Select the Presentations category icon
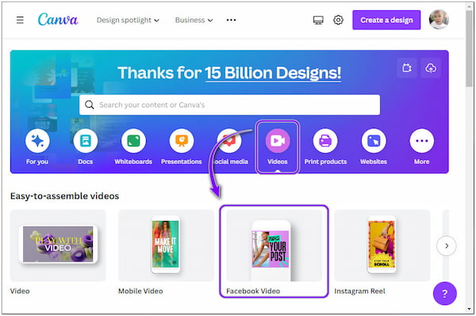Screen dimensions: 476x316 coord(182,141)
